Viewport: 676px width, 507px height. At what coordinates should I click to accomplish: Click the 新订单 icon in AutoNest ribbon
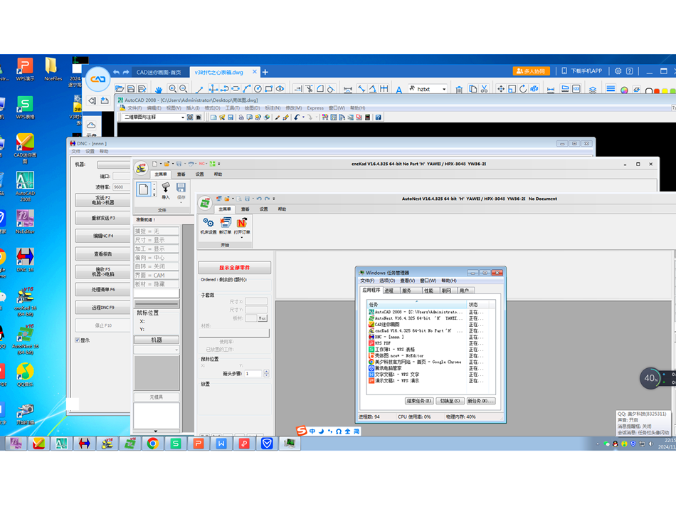point(225,223)
